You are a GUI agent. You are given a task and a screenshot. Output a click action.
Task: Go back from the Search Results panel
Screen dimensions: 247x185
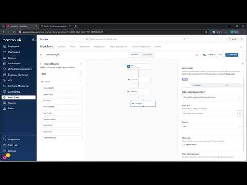41,64
